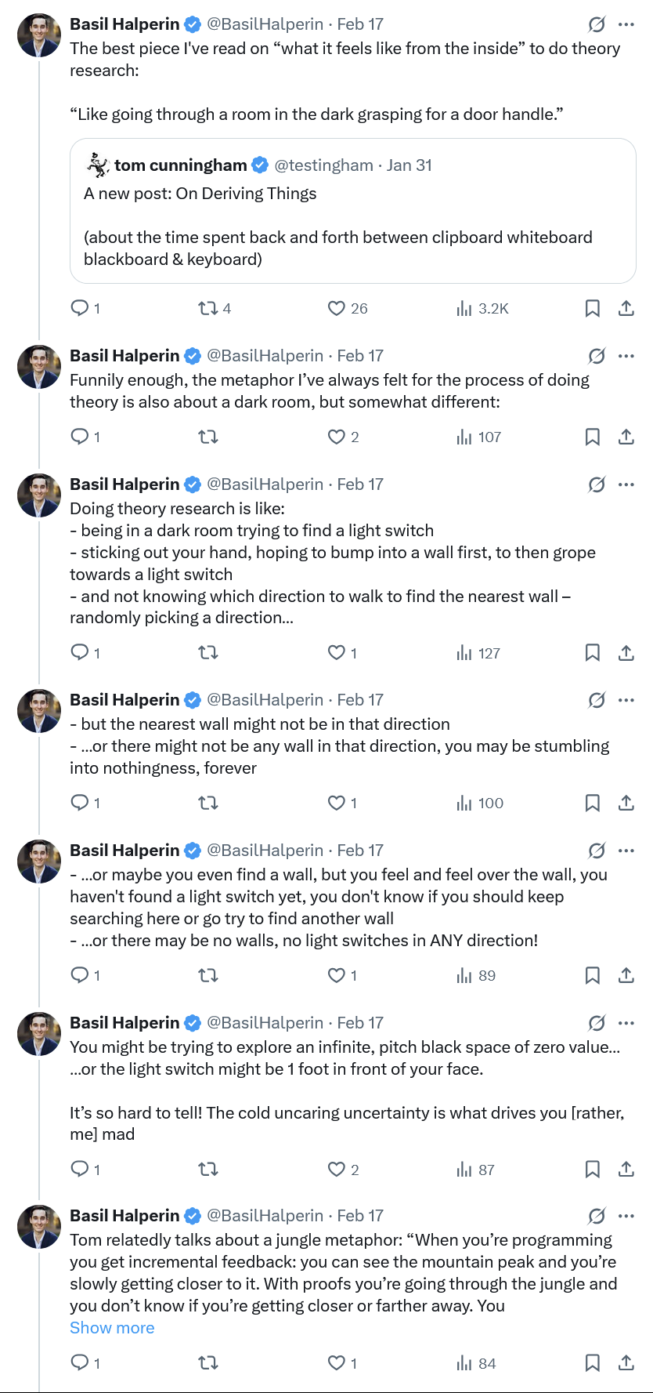Like the first tweet with 26 likes
Screen dimensions: 653x1393
click(x=337, y=309)
